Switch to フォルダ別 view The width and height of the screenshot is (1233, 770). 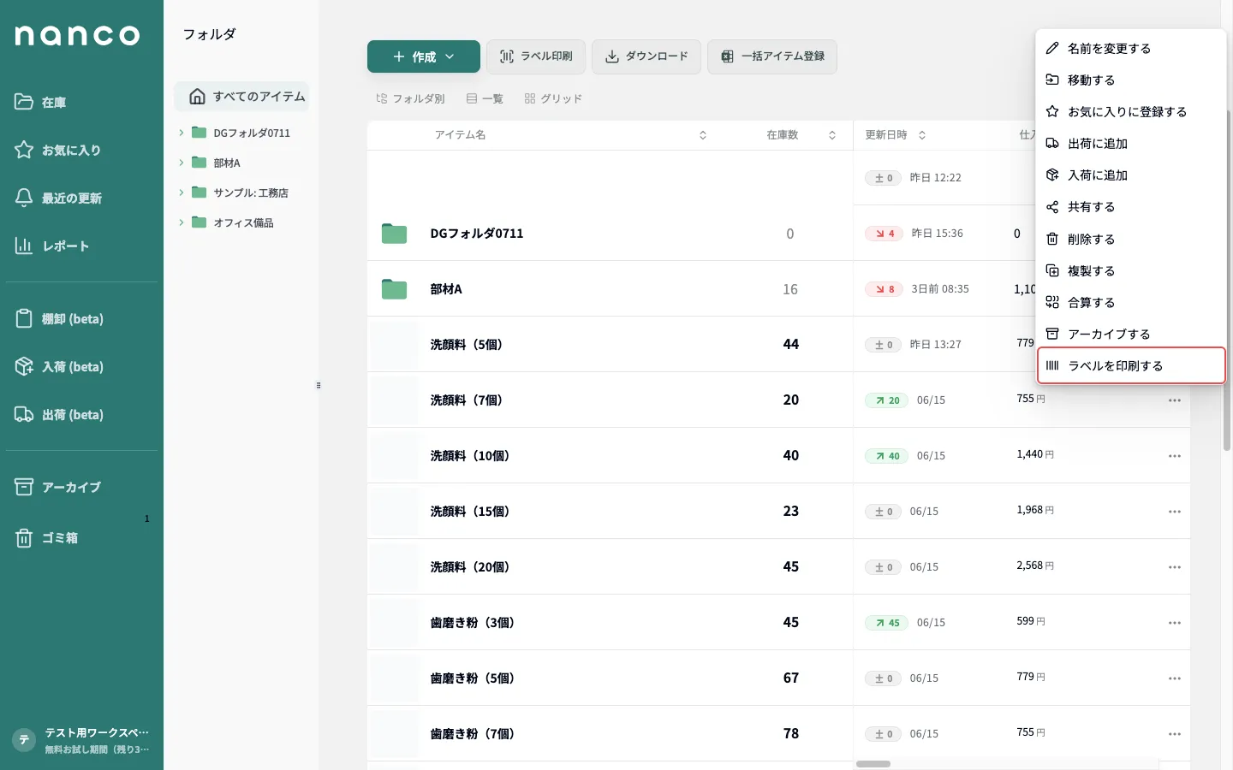tap(411, 98)
